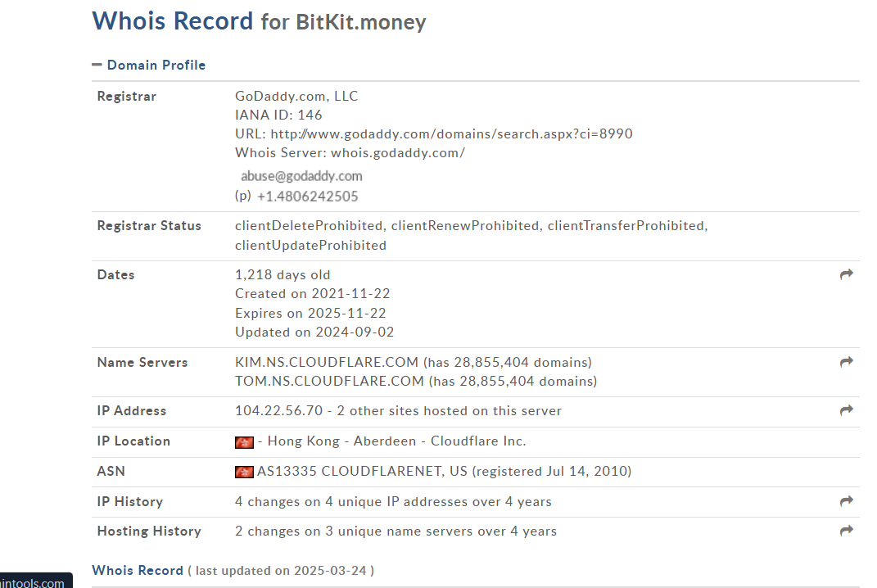Click 'Hong Kong - Aberdeen - Cloudflare Inc.' text
The width and height of the screenshot is (877, 588).
pyautogui.click(x=396, y=441)
